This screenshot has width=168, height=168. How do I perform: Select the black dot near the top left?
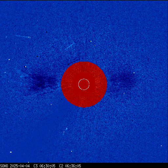click(x=47, y=32)
